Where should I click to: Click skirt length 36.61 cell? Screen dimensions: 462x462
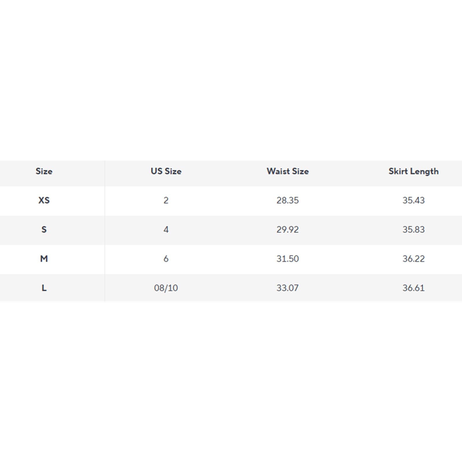click(x=413, y=288)
